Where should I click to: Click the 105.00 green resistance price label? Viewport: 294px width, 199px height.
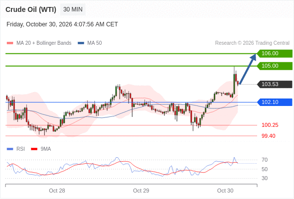pos(275,66)
